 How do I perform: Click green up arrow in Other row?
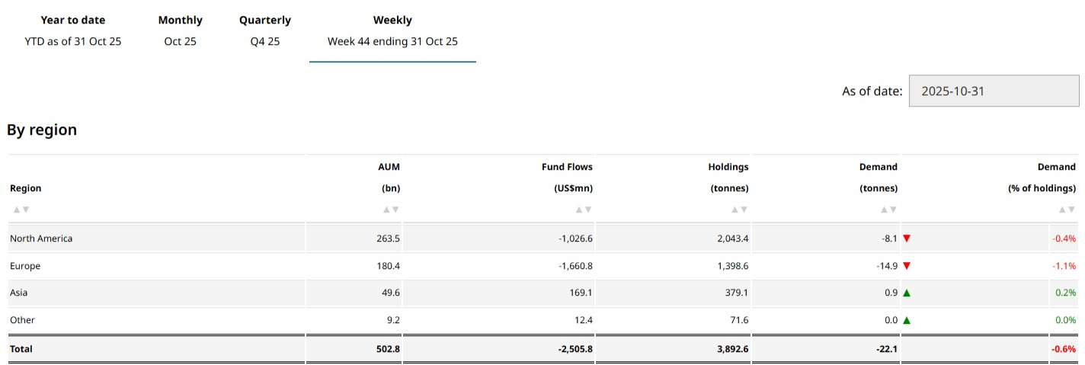coord(907,320)
